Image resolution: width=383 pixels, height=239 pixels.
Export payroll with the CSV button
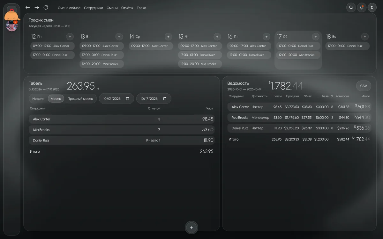364,86
